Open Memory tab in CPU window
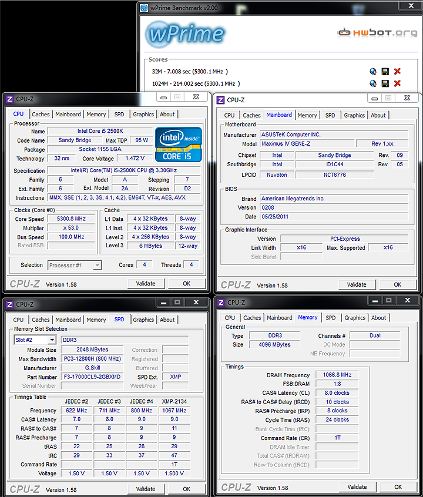Viewport: 423px width, 497px height. 96,115
